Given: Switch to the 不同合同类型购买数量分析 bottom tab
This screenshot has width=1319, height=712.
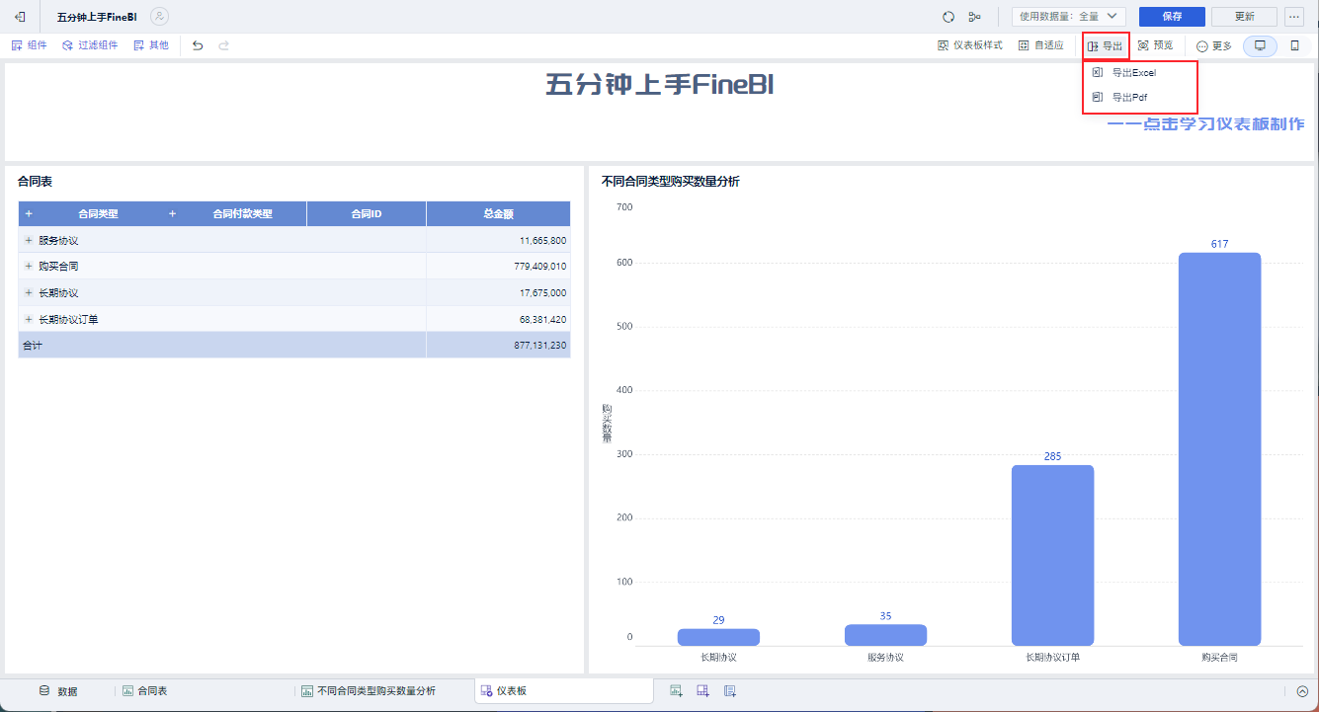Looking at the screenshot, I should (x=369, y=691).
